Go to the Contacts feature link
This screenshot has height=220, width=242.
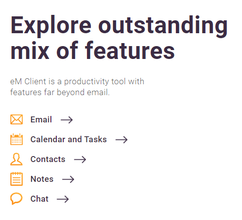(48, 159)
